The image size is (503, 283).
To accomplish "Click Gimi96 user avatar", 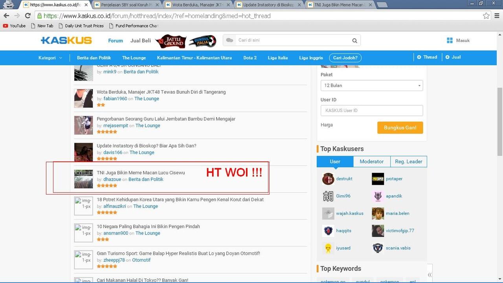I will (x=328, y=196).
